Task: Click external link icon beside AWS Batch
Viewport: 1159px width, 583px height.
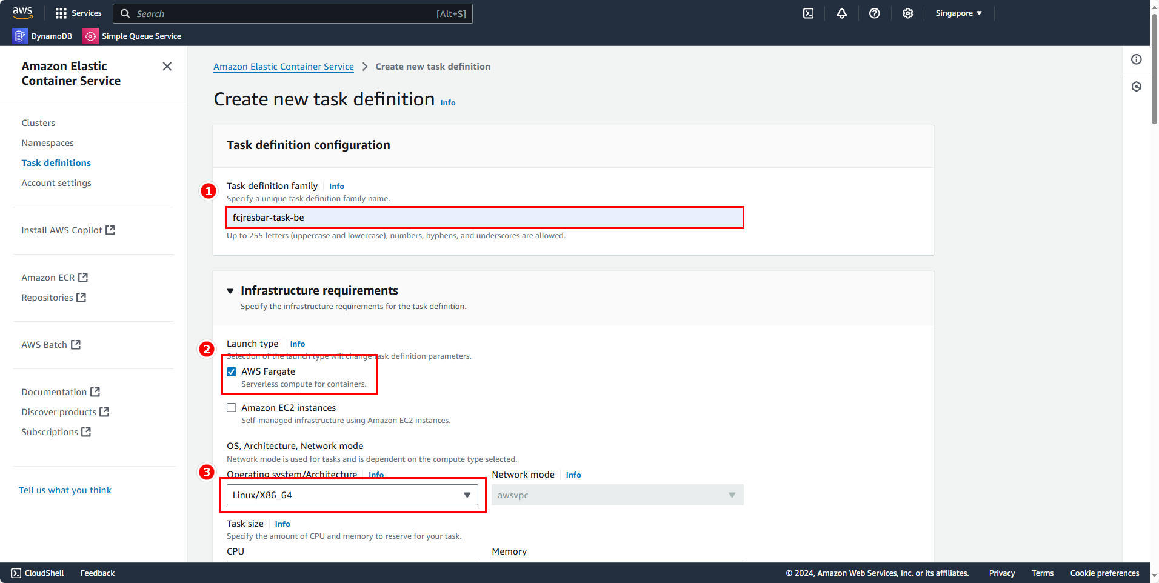Action: pos(76,345)
